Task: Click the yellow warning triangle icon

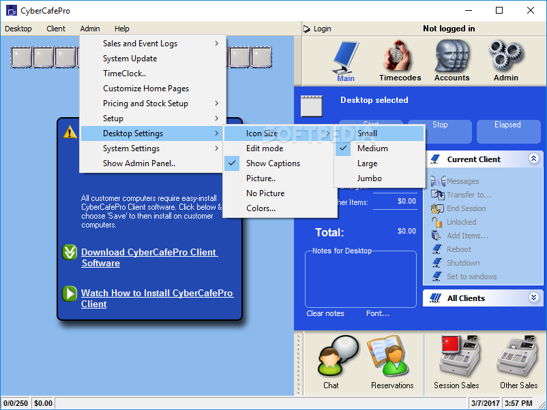Action: pos(70,132)
